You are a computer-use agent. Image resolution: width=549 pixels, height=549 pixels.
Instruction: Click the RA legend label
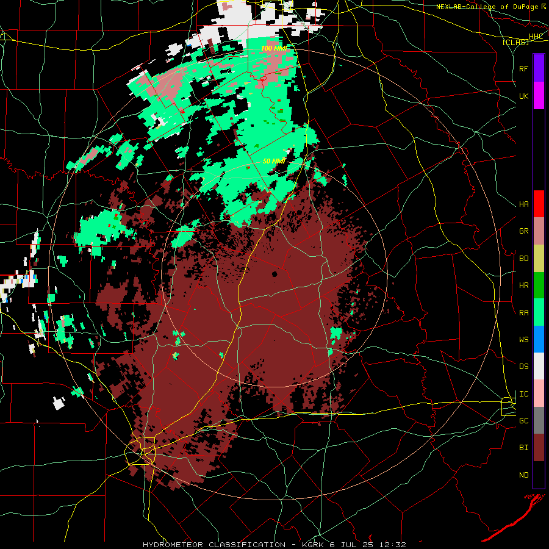(523, 313)
